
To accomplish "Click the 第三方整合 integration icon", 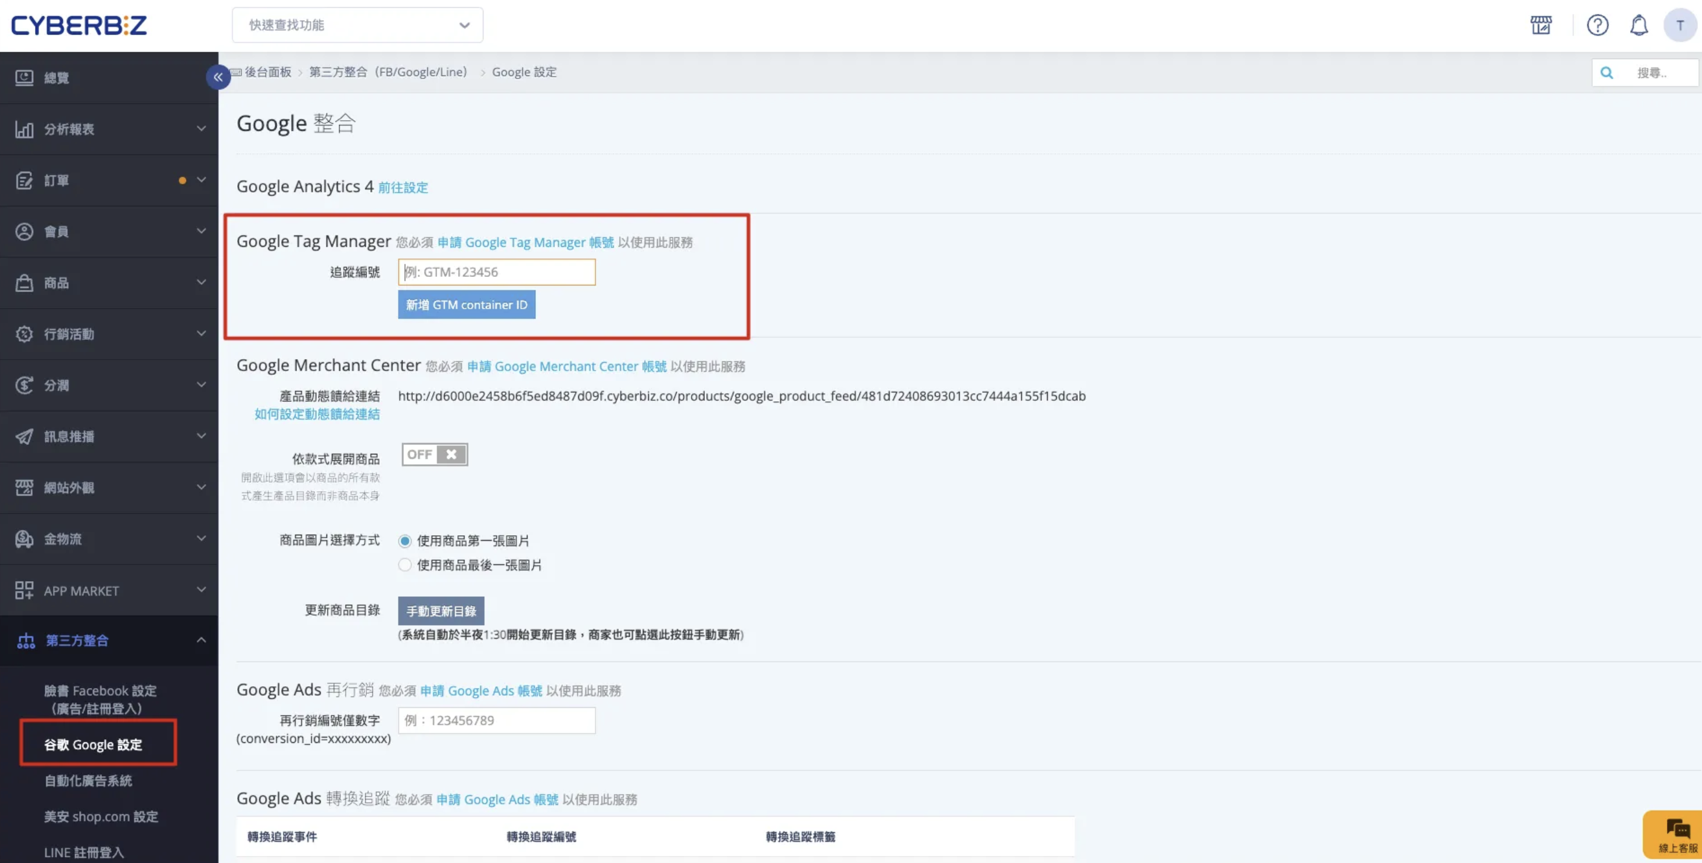I will tap(26, 640).
